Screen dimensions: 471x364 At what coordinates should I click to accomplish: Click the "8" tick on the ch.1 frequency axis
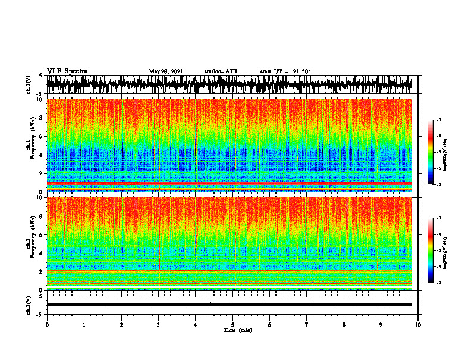coord(42,118)
